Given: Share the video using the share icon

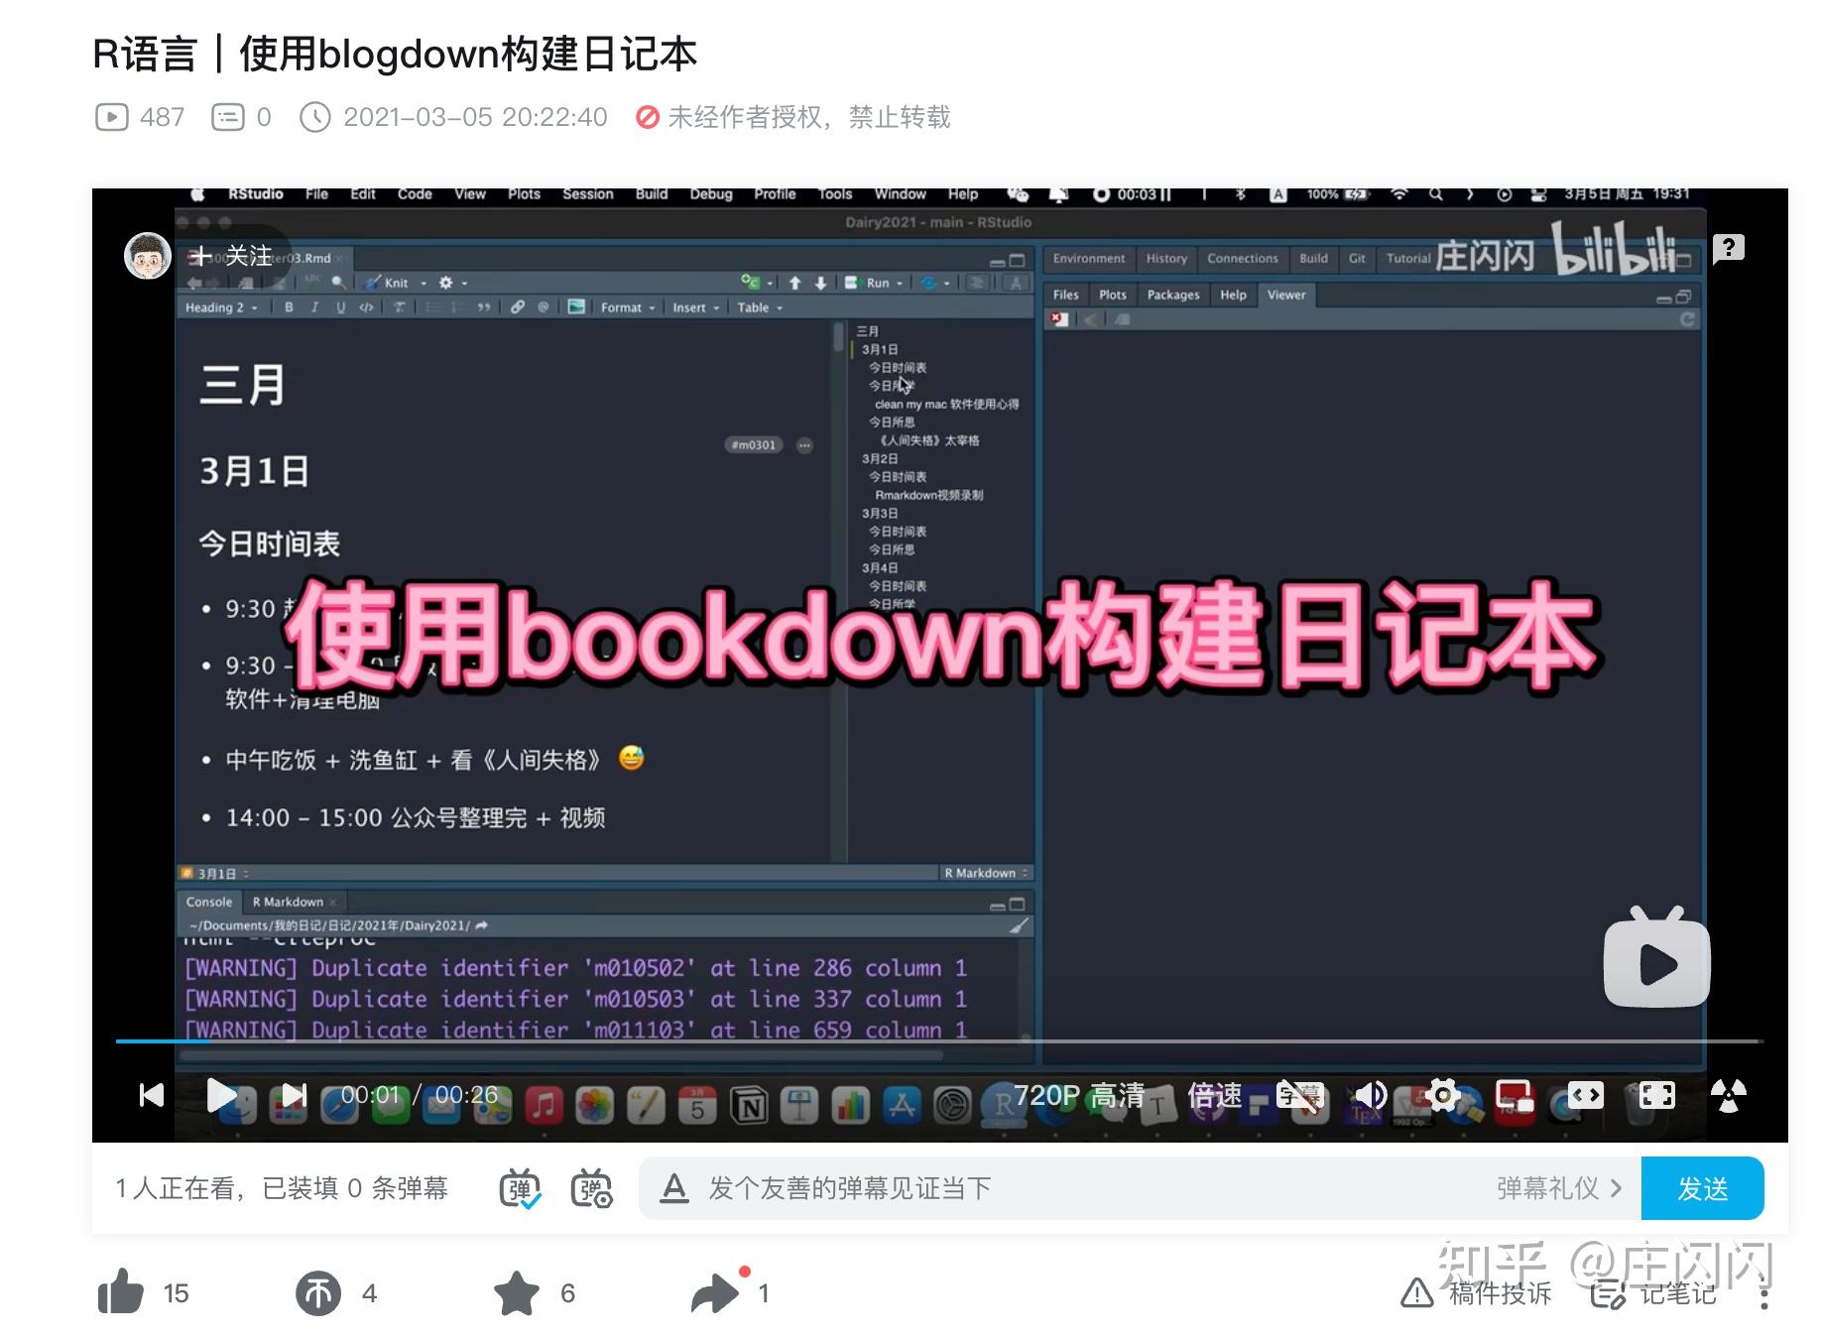Looking at the screenshot, I should (715, 1292).
